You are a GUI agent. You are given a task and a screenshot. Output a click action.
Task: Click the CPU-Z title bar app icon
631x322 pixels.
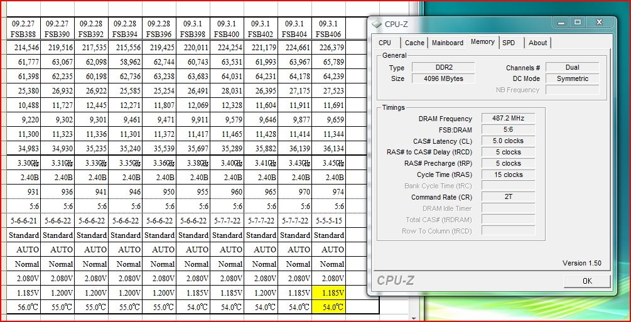pos(377,24)
